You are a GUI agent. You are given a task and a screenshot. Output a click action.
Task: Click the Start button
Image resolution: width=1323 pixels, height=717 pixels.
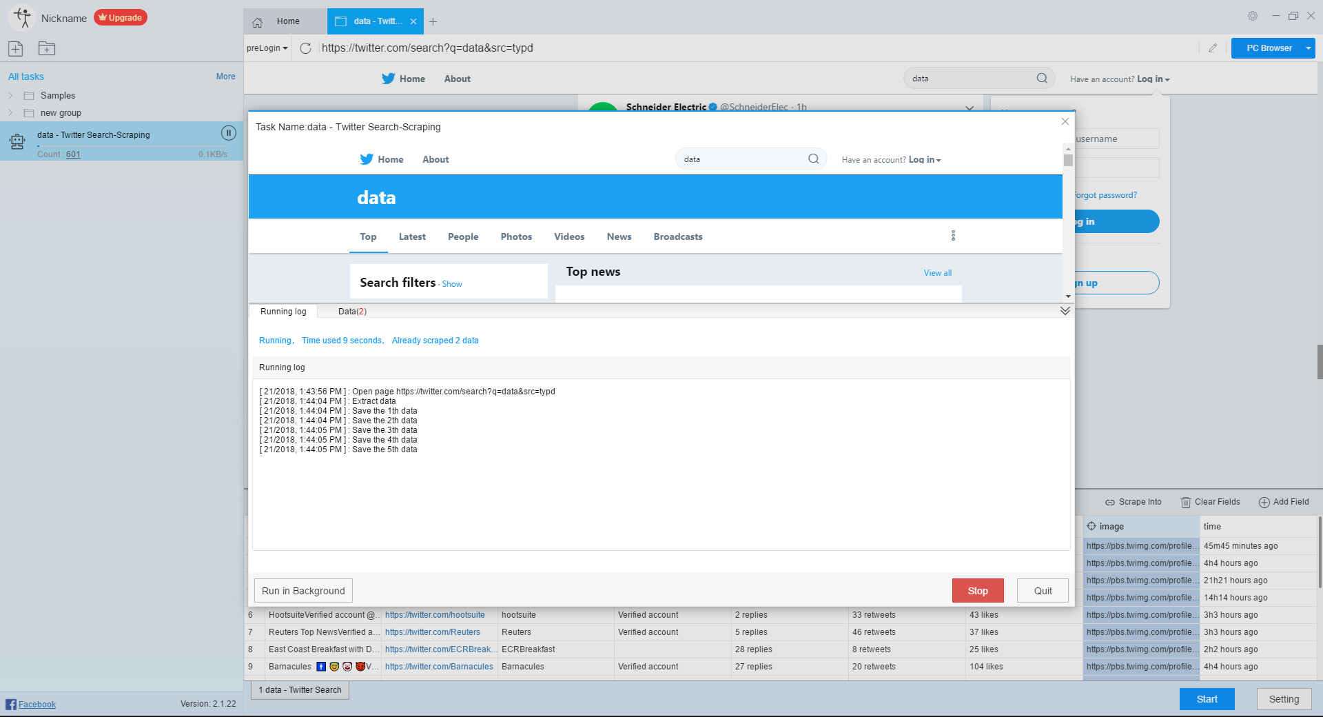pyautogui.click(x=1207, y=699)
